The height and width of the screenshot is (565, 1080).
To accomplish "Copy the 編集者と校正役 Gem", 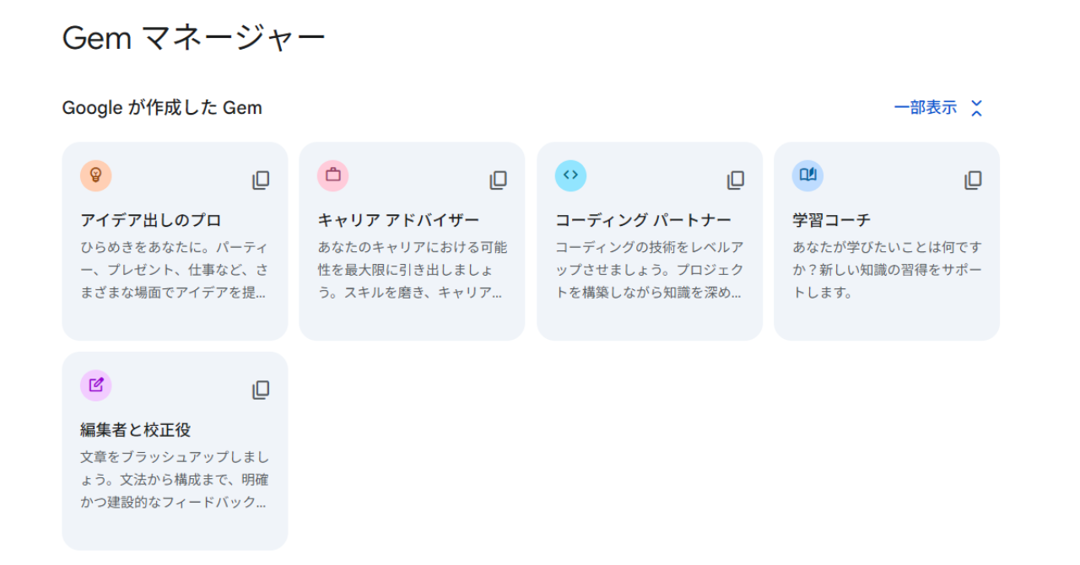I will [x=261, y=390].
